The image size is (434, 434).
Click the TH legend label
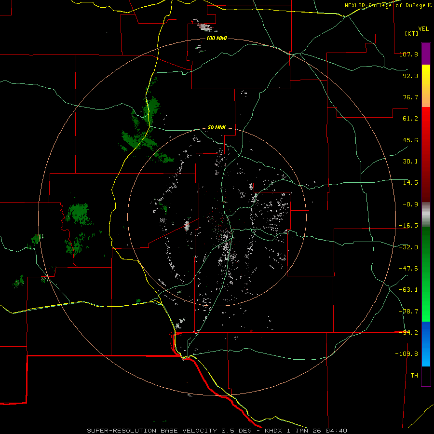click(x=414, y=376)
